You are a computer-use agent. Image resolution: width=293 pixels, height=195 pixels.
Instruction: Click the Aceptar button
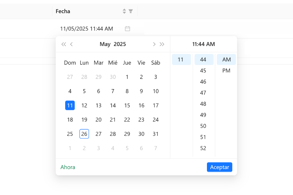(219, 167)
